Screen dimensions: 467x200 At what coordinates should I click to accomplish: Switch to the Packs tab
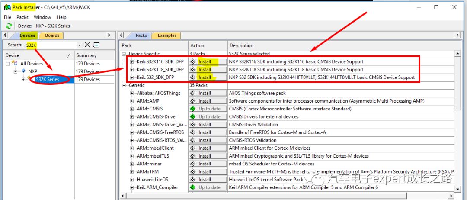tap(141, 35)
